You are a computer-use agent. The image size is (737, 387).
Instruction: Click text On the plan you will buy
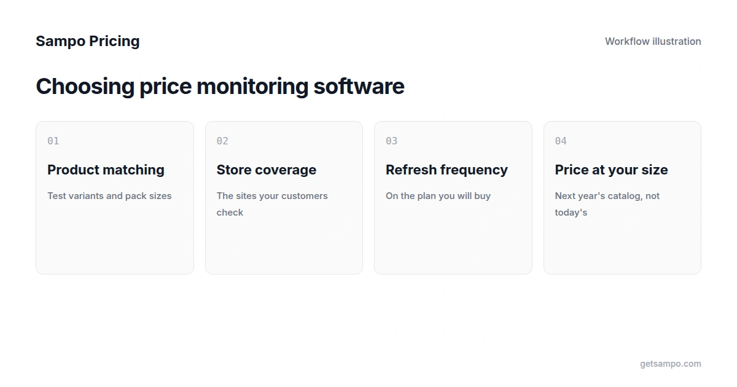[438, 196]
